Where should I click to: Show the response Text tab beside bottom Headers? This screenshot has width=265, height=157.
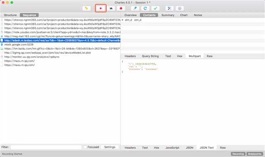[145, 147]
